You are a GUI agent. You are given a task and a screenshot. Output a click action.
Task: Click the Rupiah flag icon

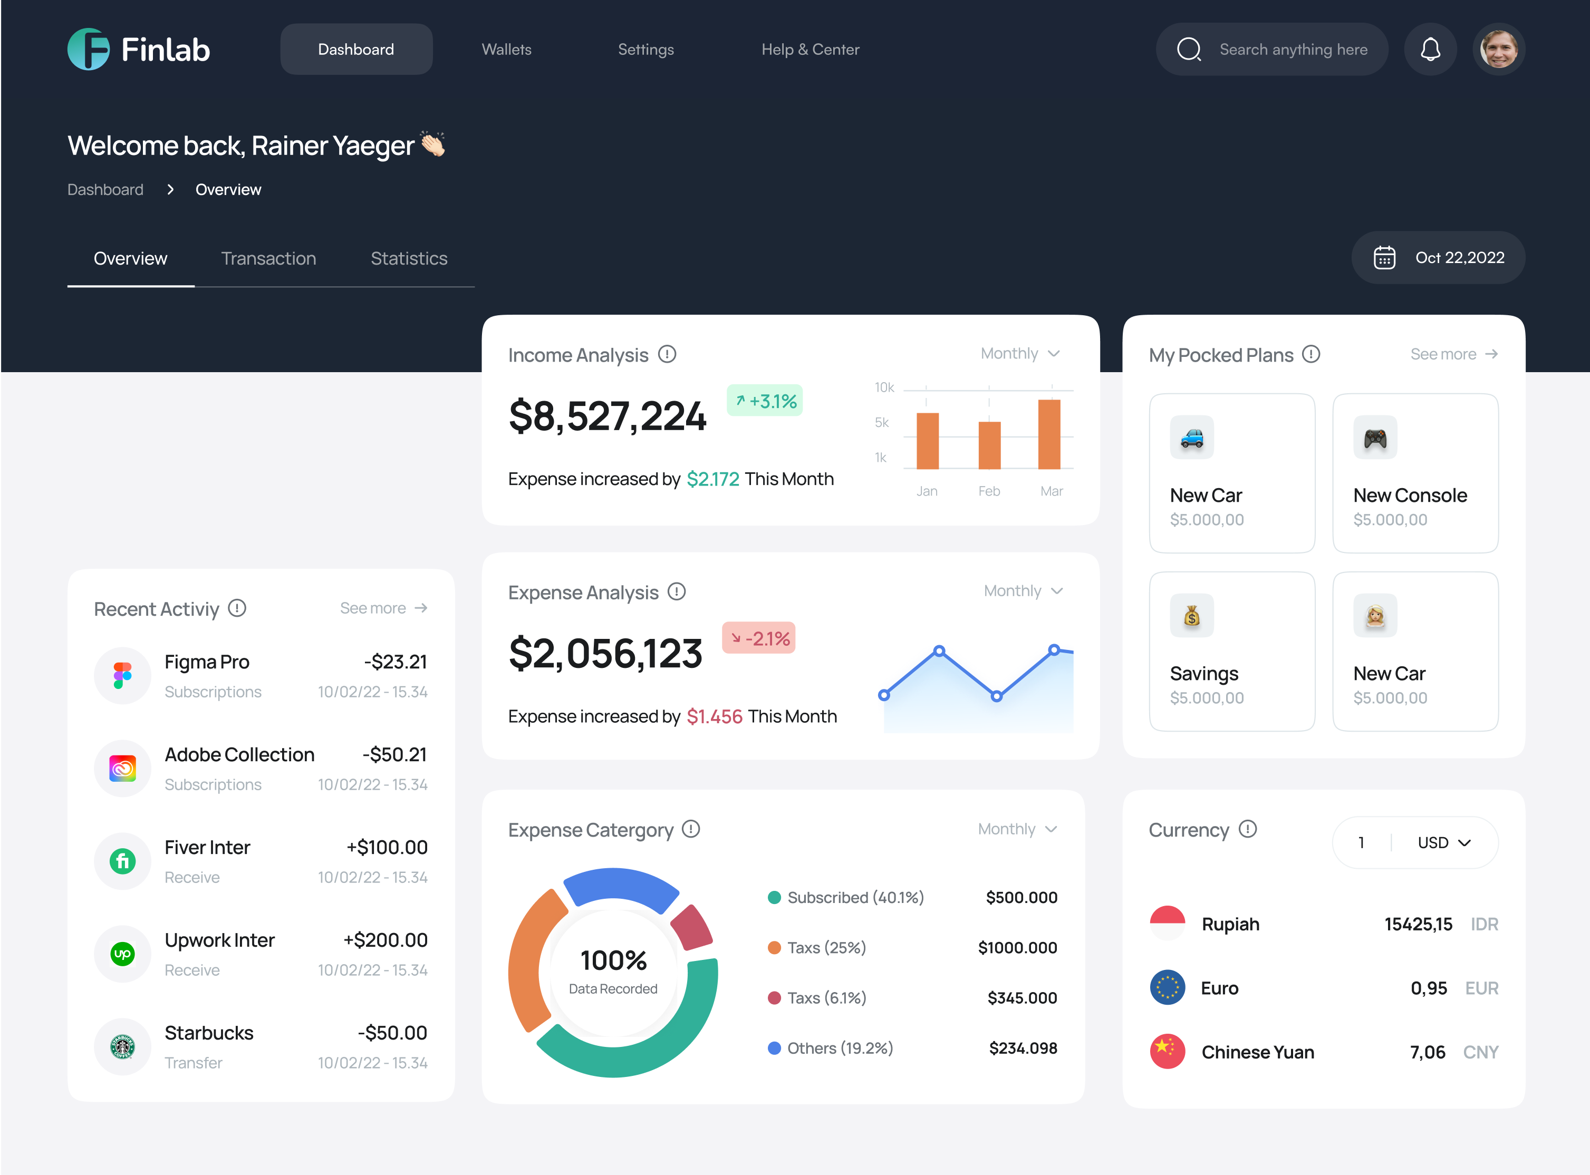point(1168,924)
